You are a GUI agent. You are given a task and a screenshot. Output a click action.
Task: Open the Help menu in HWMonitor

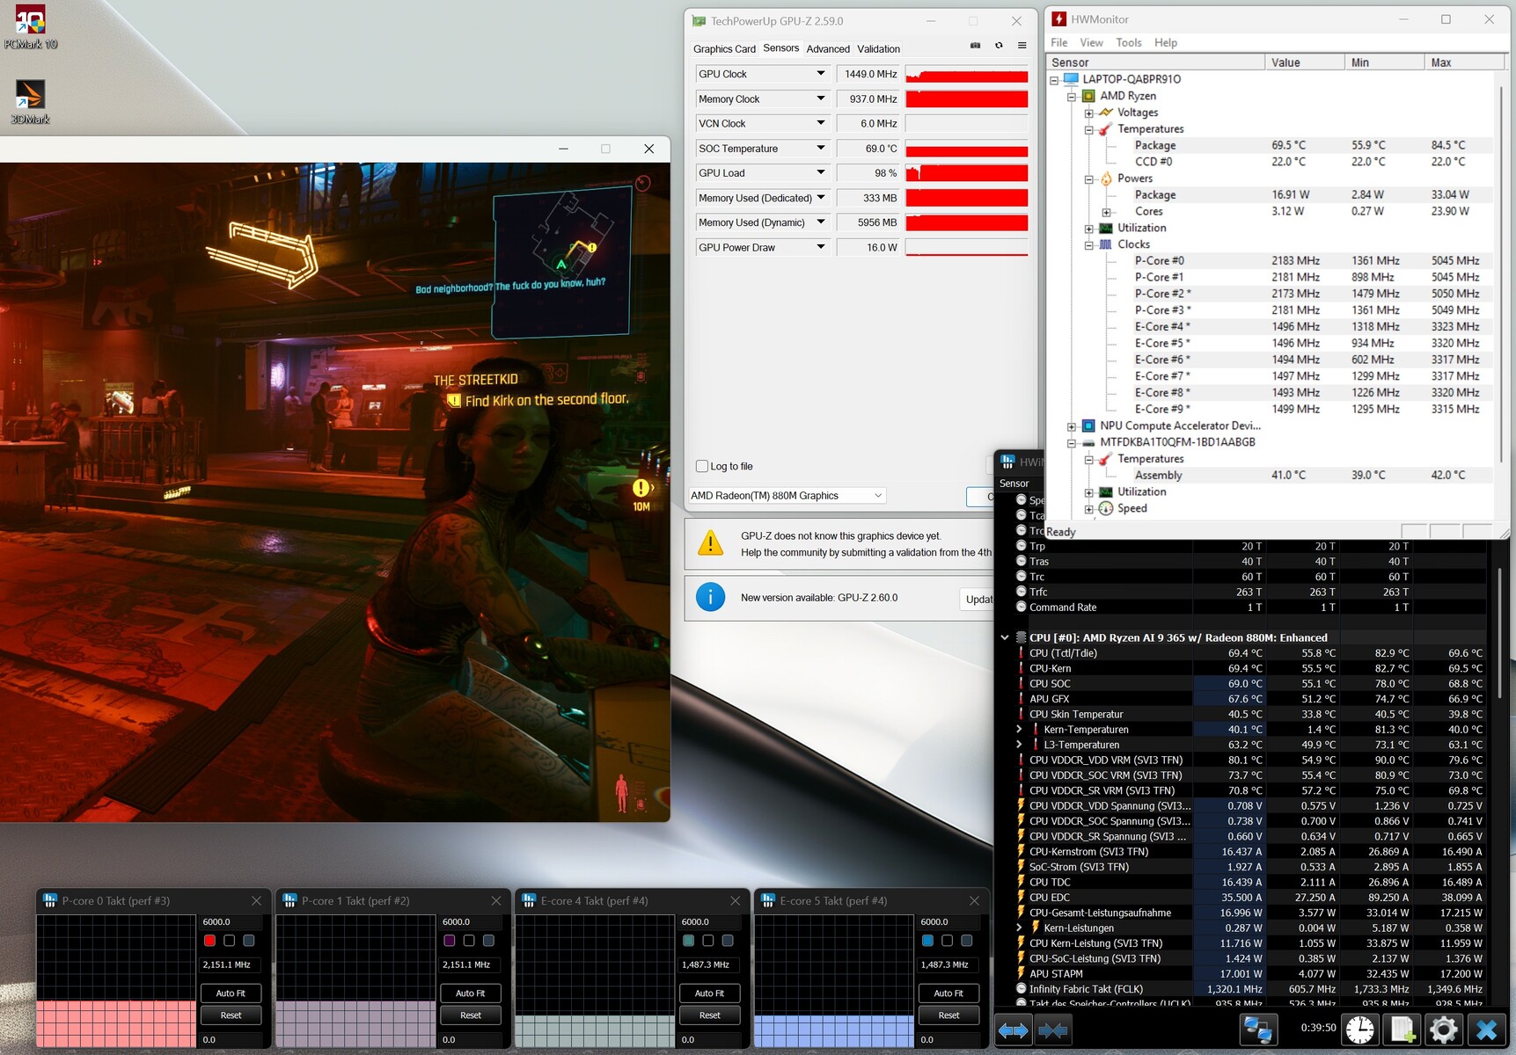(1166, 42)
